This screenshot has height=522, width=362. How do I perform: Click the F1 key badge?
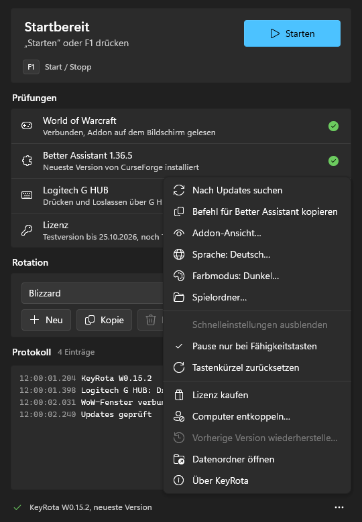tap(31, 67)
